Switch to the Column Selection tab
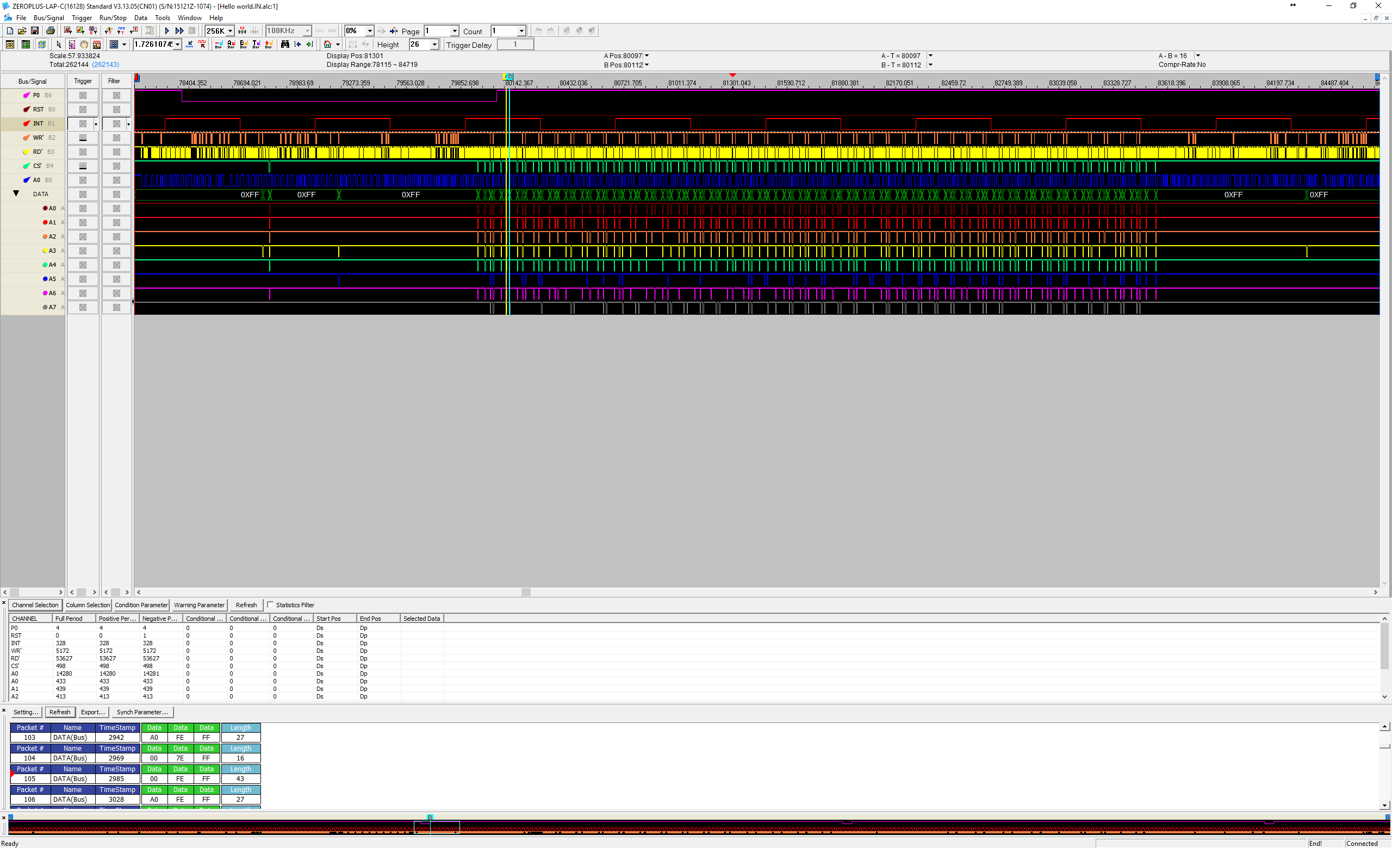1392x848 pixels. click(88, 604)
